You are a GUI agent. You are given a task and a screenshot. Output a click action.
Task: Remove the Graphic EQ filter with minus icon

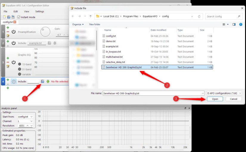pos(8,62)
